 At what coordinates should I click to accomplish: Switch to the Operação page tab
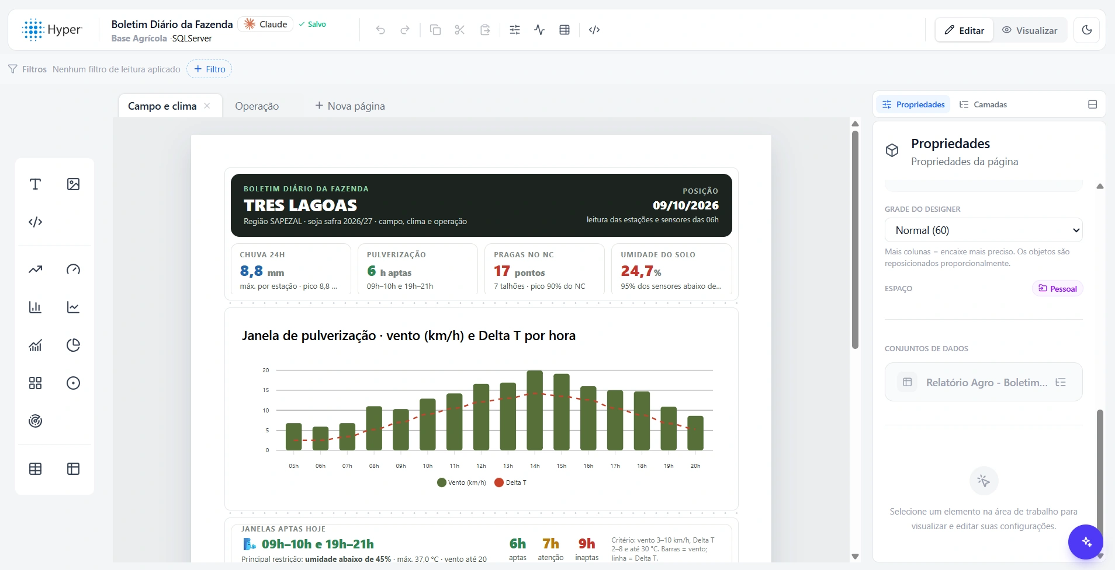pos(257,106)
